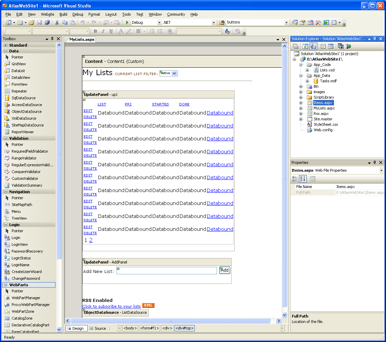Select Site.master in Solution Explorer
The height and width of the screenshot is (342, 386).
pos(323,119)
